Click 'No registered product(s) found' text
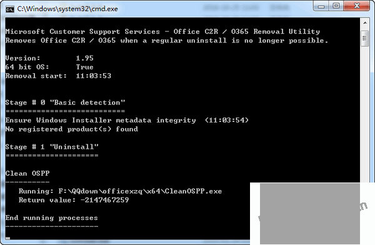The image size is (375, 245). (x=72, y=129)
